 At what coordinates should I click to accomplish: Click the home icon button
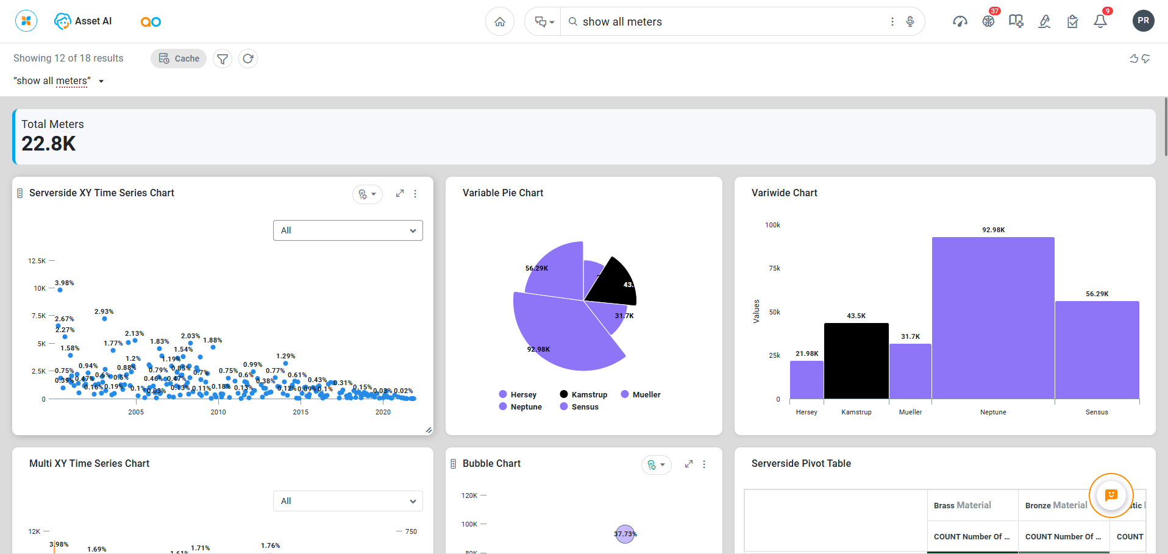(x=500, y=22)
